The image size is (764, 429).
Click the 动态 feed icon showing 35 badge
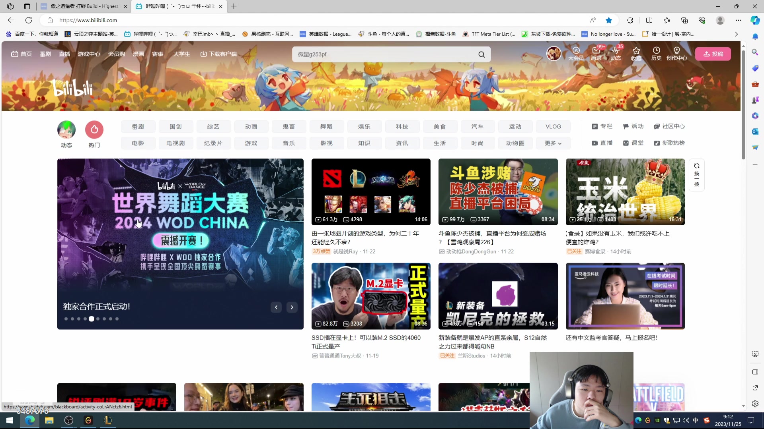pos(616,54)
